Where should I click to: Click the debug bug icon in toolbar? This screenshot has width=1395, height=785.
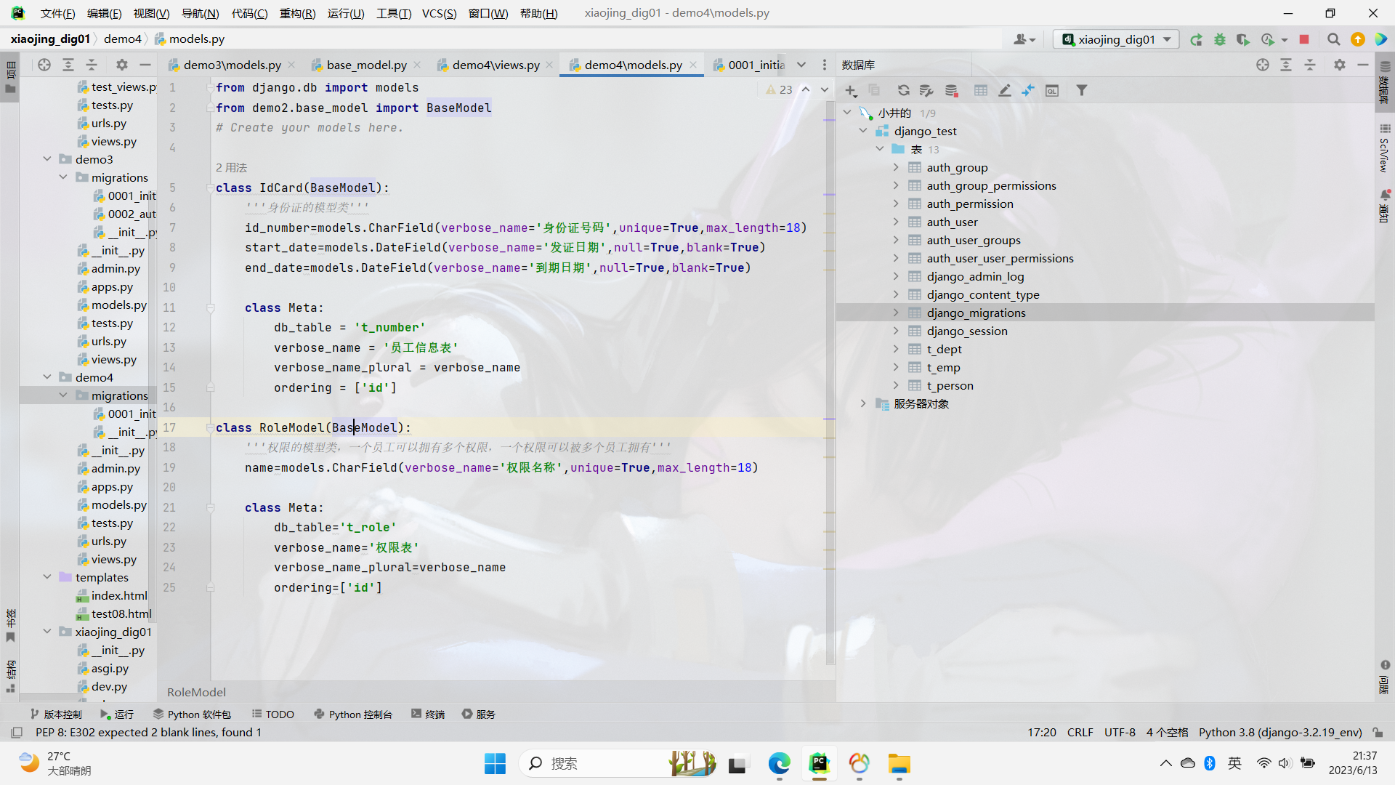coord(1220,39)
